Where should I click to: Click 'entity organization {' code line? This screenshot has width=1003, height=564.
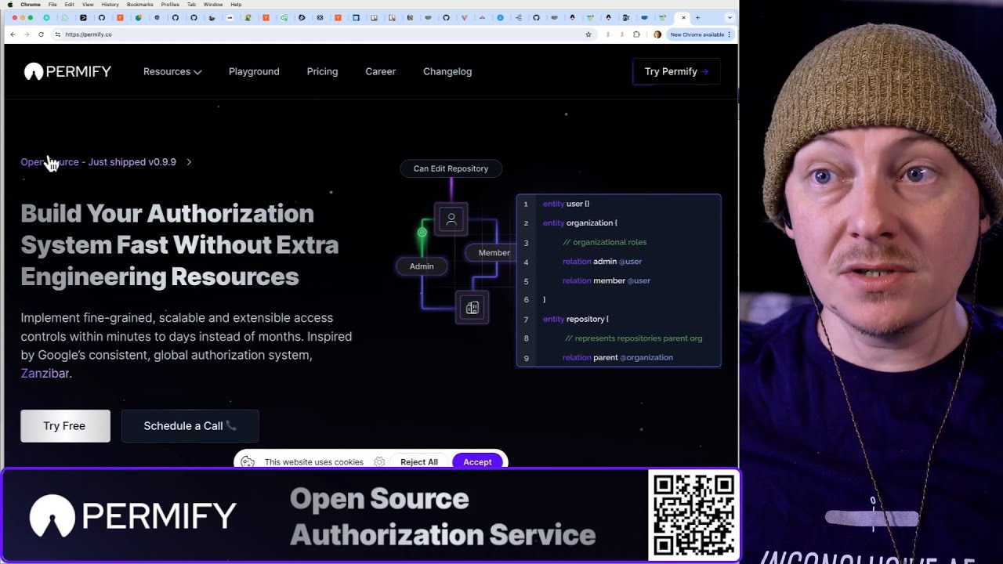580,223
